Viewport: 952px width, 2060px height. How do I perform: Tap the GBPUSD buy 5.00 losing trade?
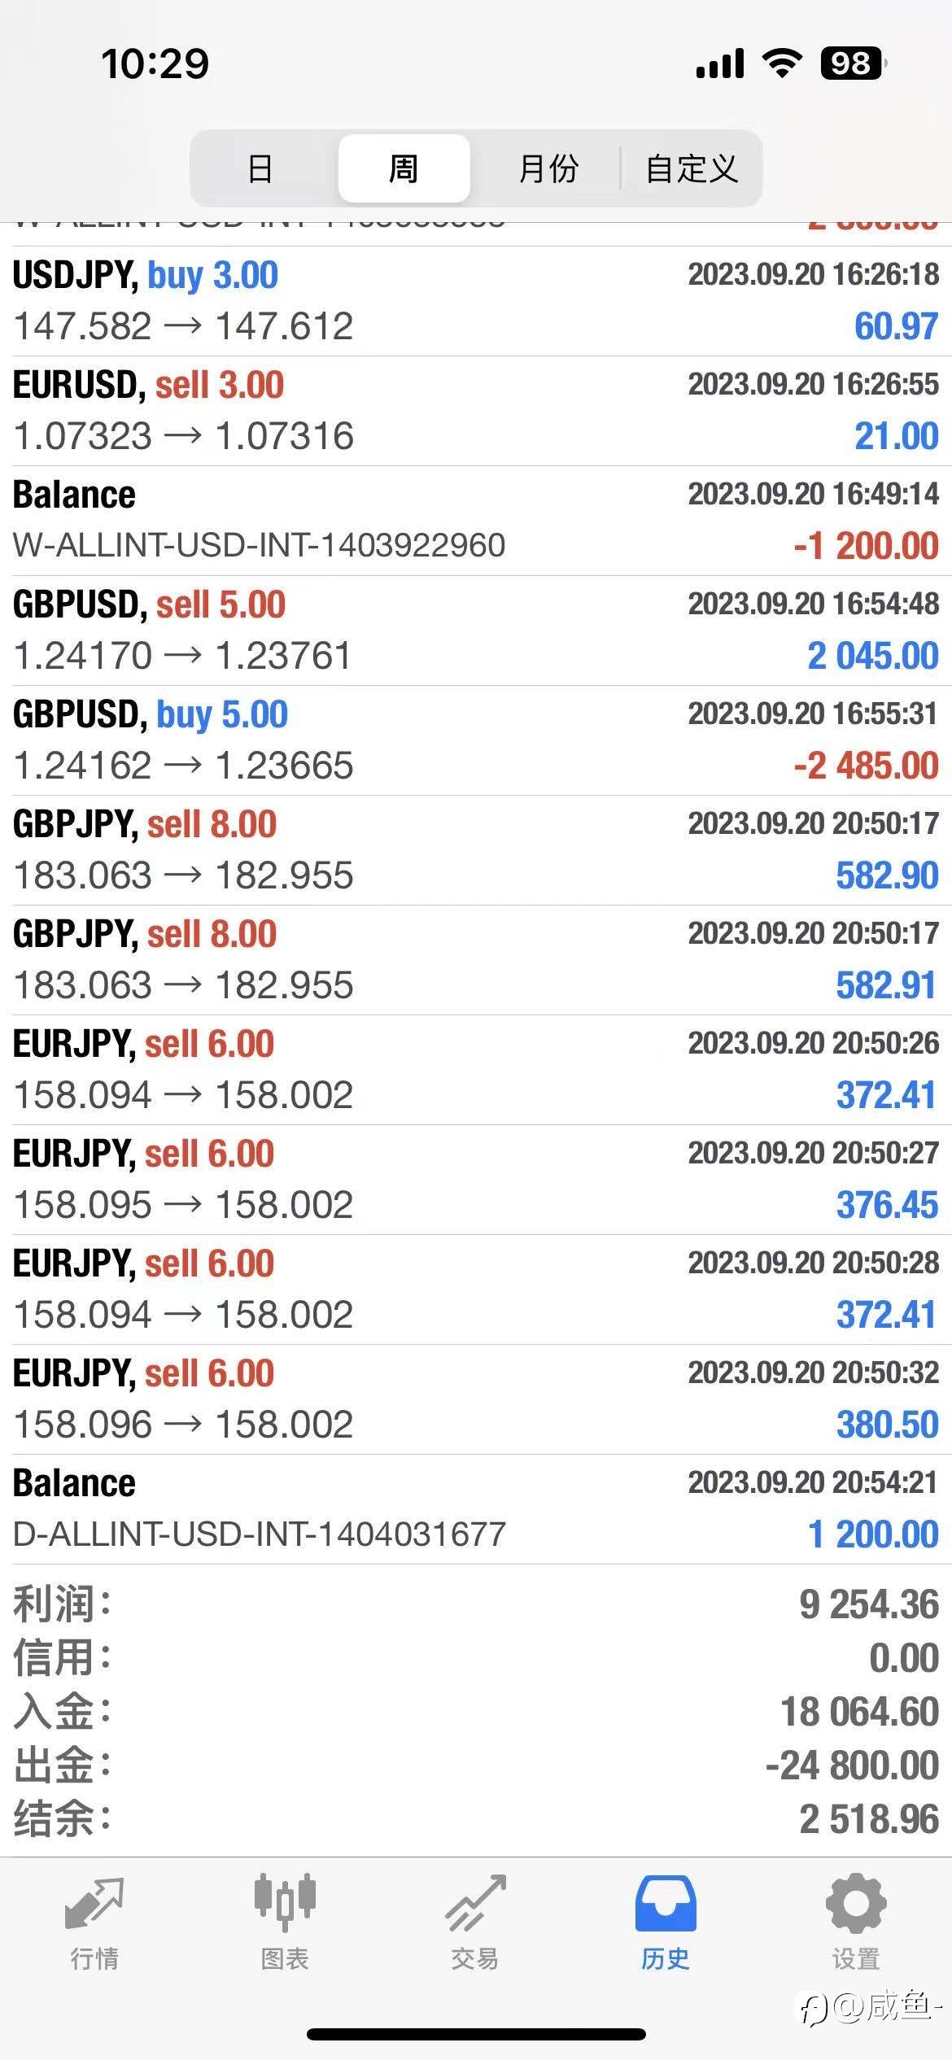point(476,740)
